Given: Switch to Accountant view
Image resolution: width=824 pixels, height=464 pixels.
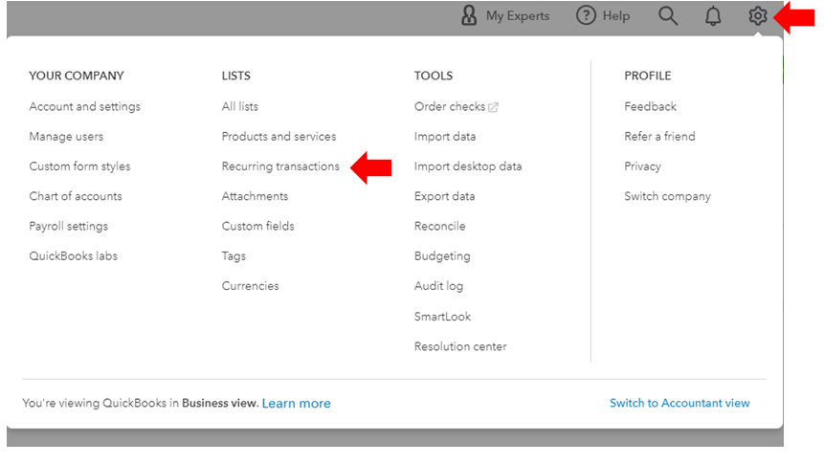Looking at the screenshot, I should (x=679, y=404).
